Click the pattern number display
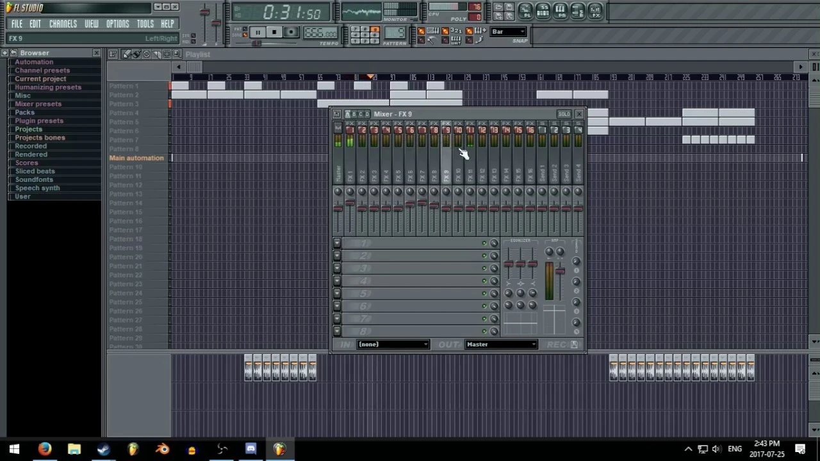Image resolution: width=820 pixels, height=461 pixels. click(395, 33)
